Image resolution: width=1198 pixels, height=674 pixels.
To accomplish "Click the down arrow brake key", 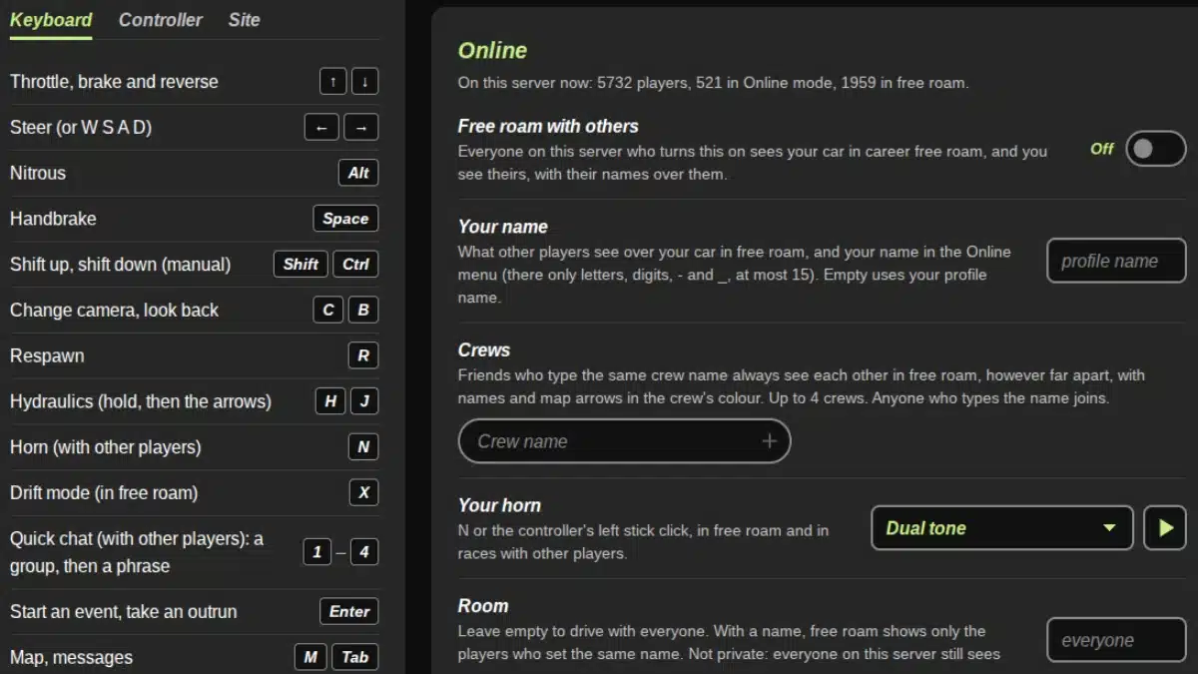I will click(x=365, y=82).
